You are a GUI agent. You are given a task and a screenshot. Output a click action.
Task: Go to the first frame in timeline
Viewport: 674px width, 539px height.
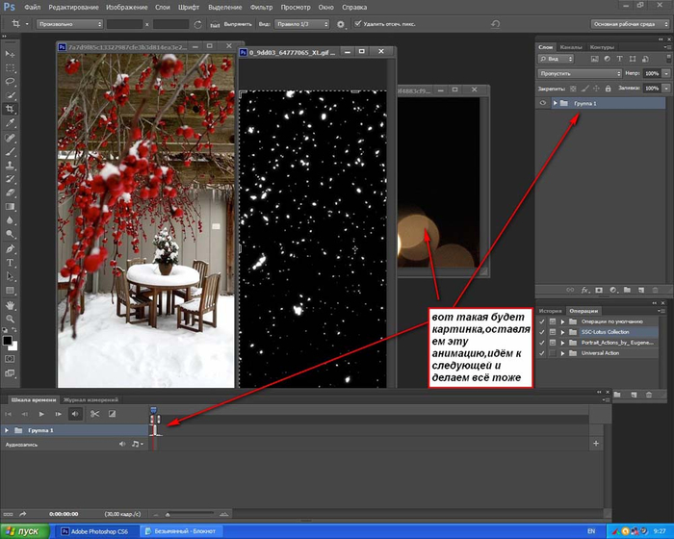click(8, 414)
